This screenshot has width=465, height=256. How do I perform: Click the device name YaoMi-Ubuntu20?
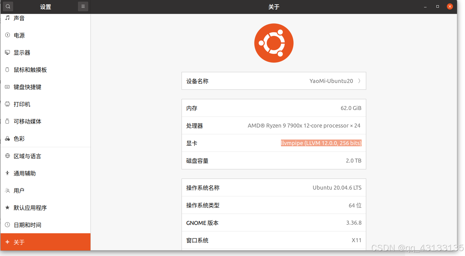pyautogui.click(x=331, y=81)
